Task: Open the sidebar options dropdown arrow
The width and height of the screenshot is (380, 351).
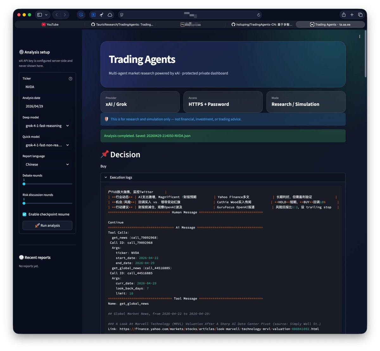Action: click(46, 15)
